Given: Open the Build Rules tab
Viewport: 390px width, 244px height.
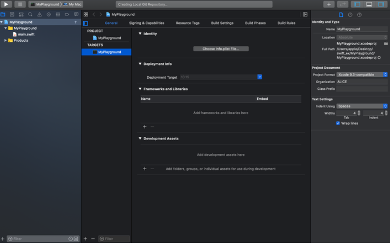Looking at the screenshot, I should click(286, 23).
